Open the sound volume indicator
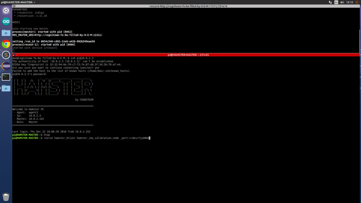Screen dimensions: 361x203 point(342,2)
